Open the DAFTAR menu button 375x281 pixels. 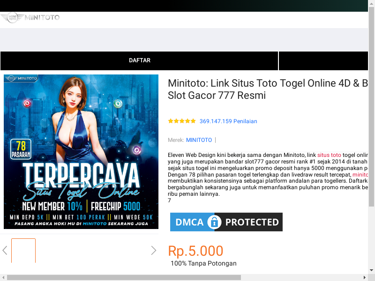point(139,60)
